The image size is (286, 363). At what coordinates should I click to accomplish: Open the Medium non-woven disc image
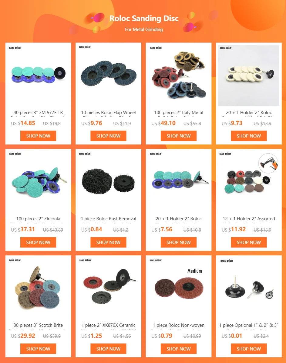tap(178, 288)
